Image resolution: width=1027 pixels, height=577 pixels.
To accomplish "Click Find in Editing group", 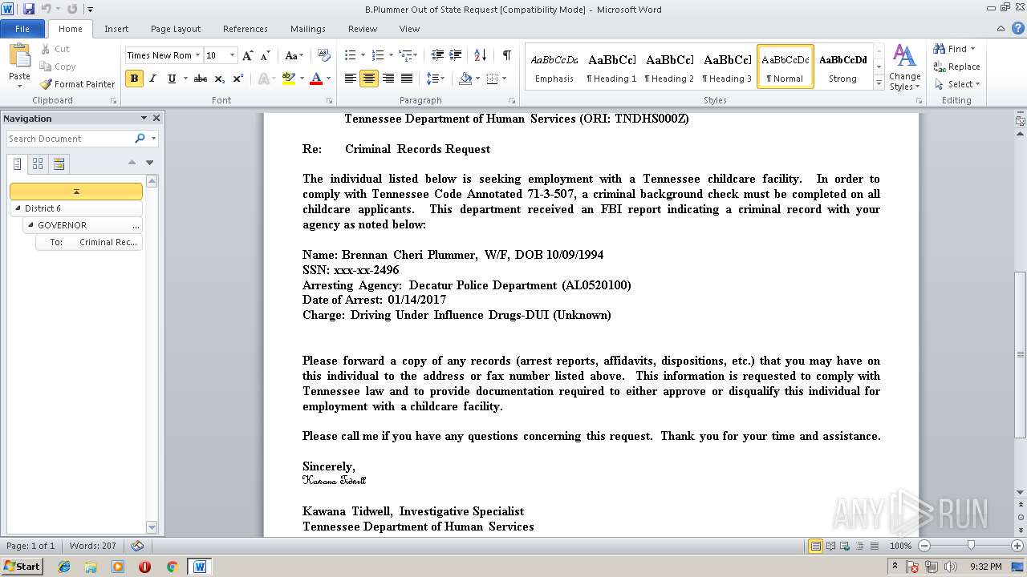I will pos(954,49).
